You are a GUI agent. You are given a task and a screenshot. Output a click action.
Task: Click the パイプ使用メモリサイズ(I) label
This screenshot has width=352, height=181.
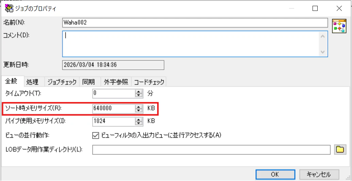coord(35,121)
